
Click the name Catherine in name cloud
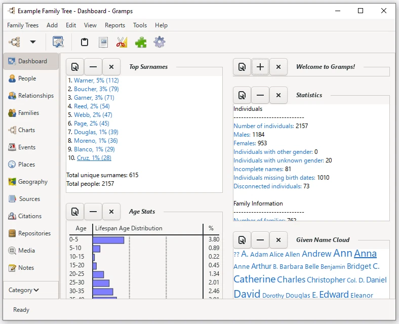point(255,279)
